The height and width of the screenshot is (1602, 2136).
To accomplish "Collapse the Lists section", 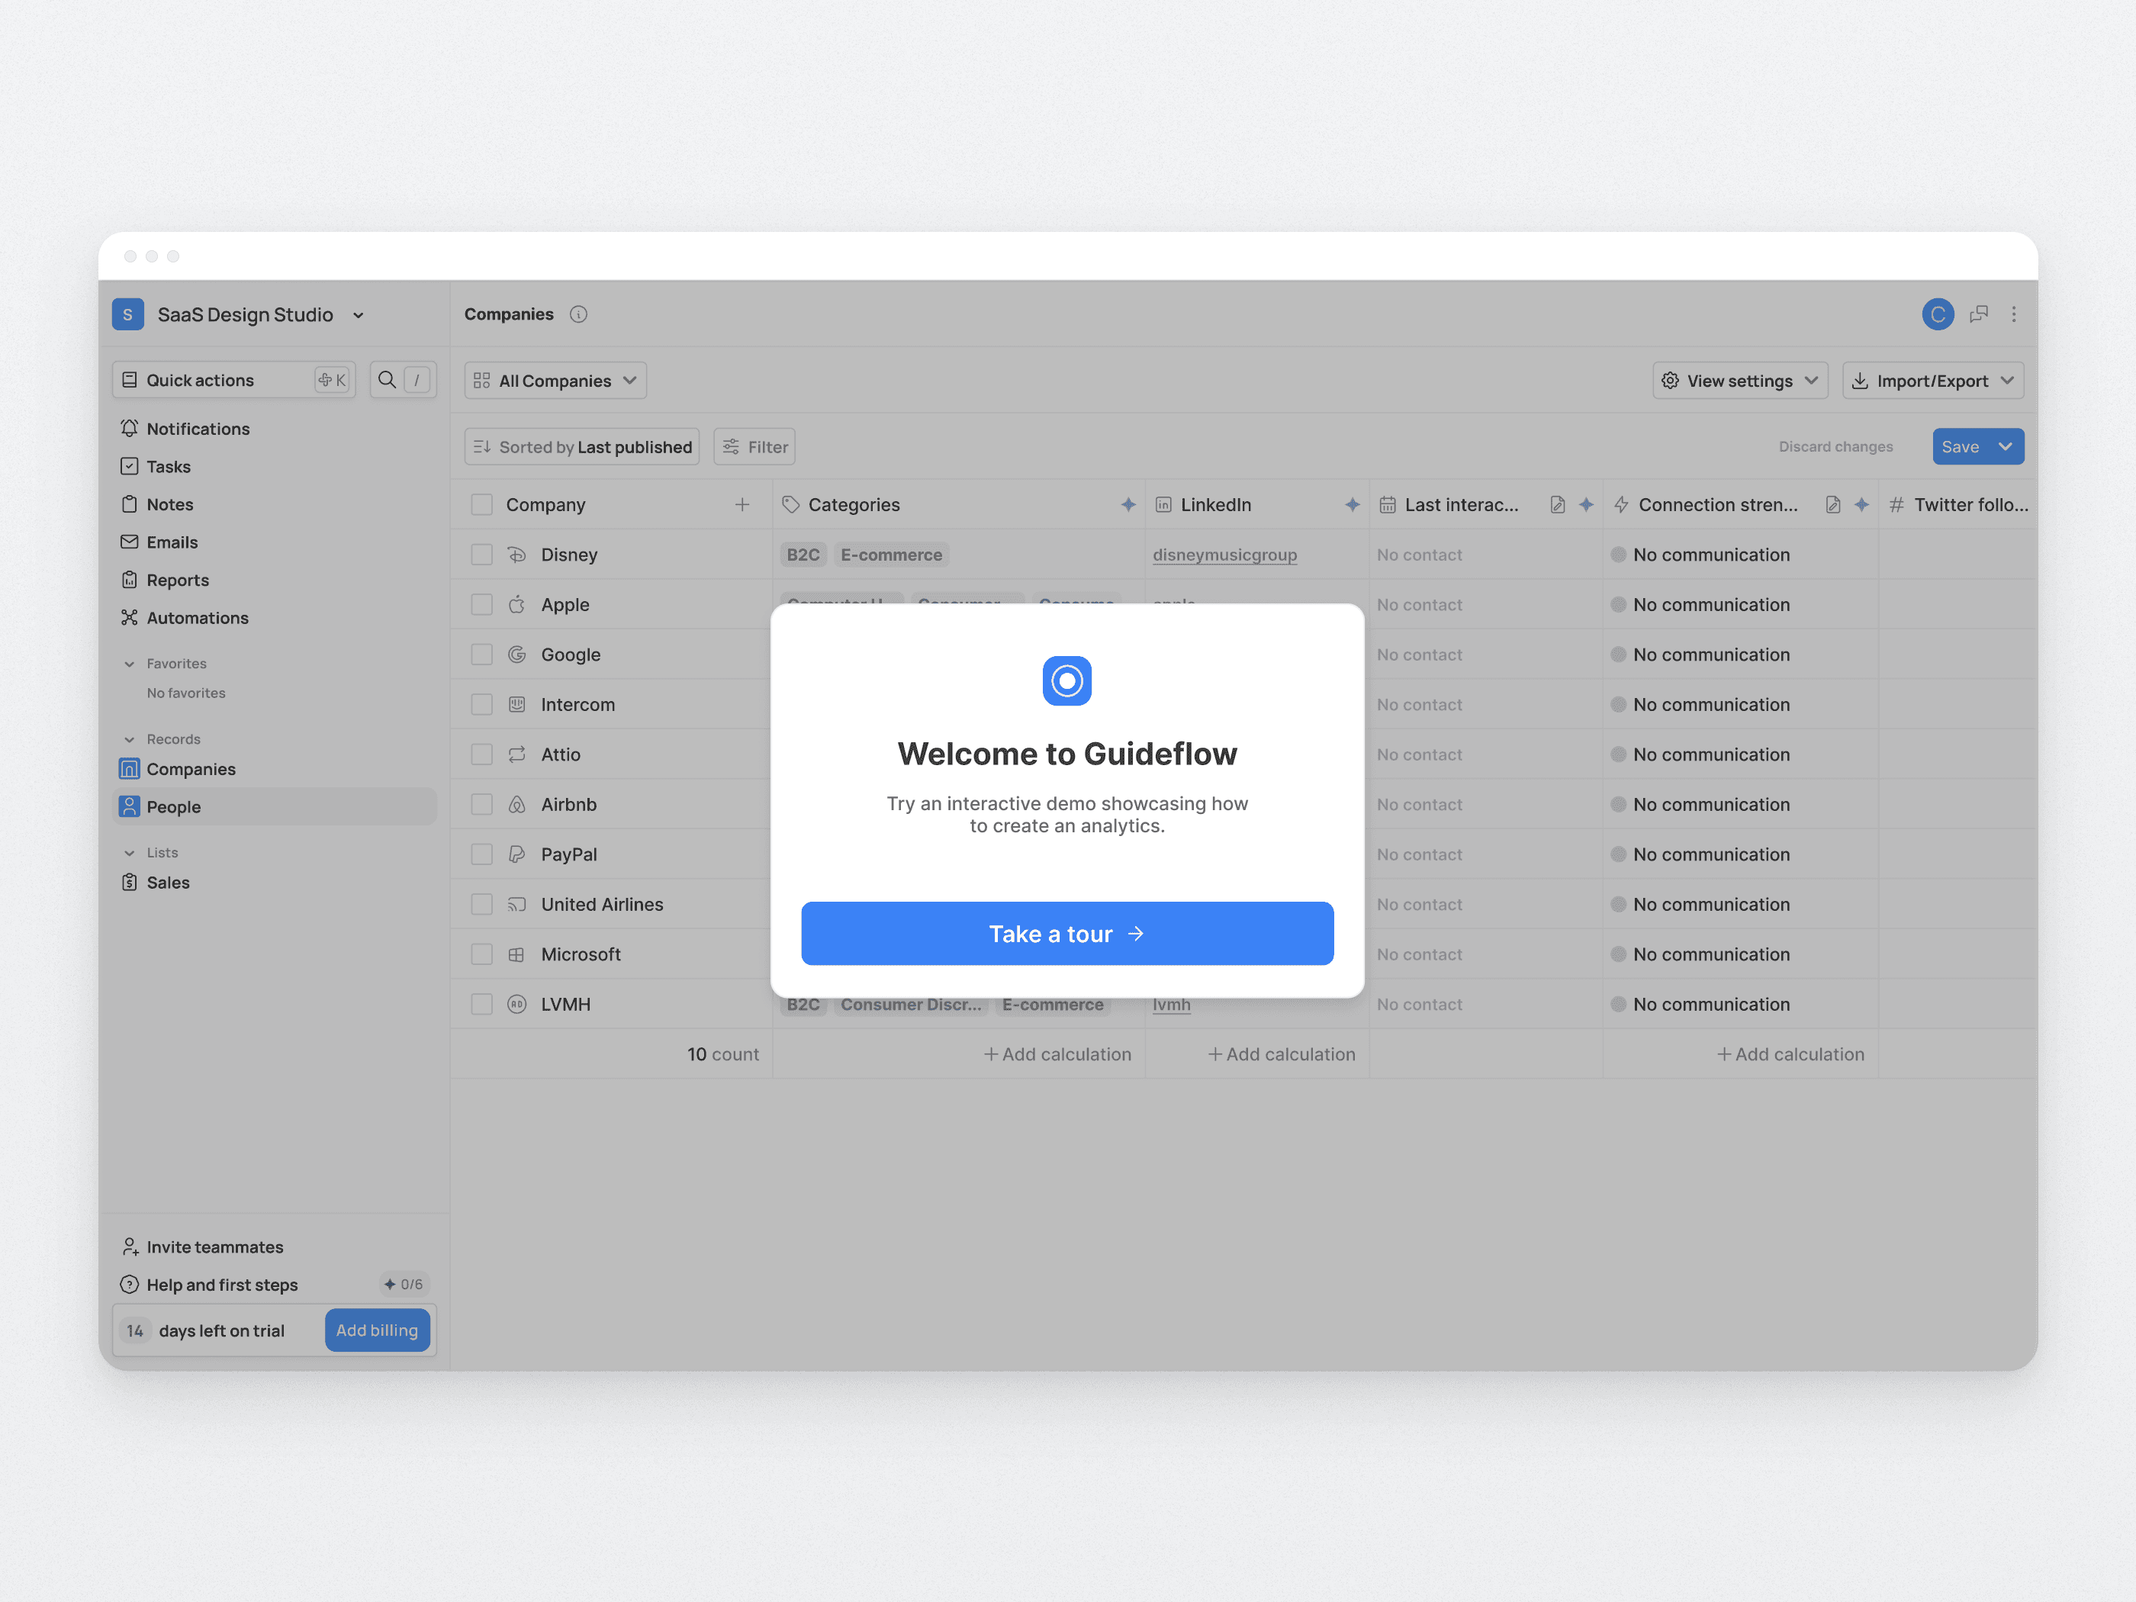I will click(130, 853).
